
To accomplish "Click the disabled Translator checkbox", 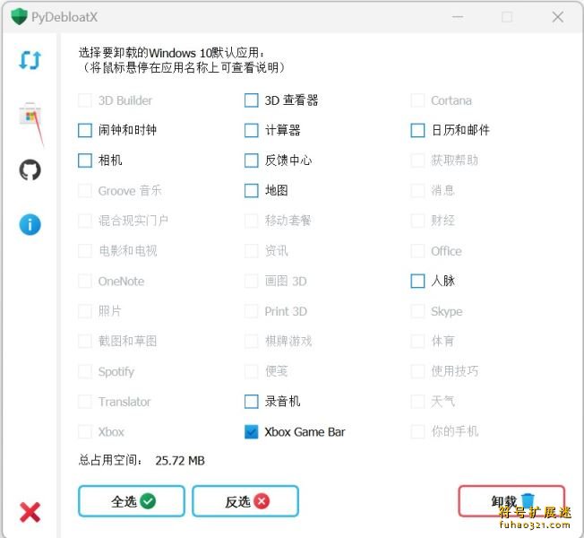I will click(84, 402).
